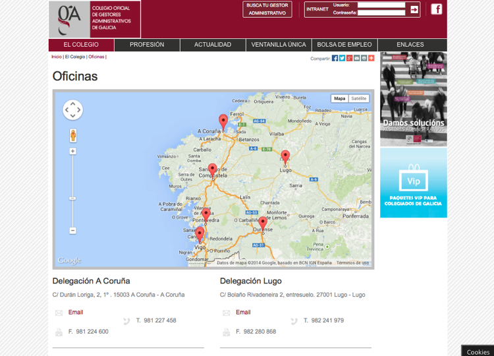Switch map to Mapa view
Screen dimensions: 494x356
[x=340, y=98]
